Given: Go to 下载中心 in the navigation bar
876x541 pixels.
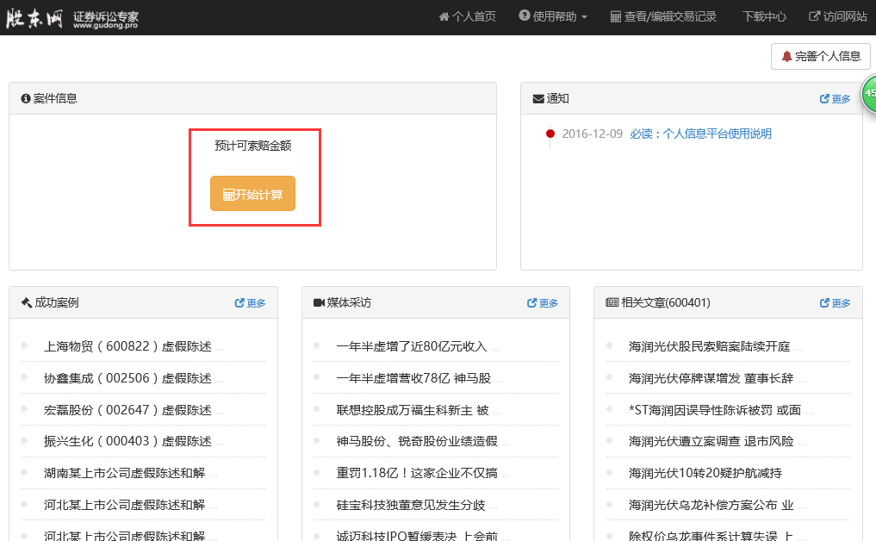Looking at the screenshot, I should point(764,16).
